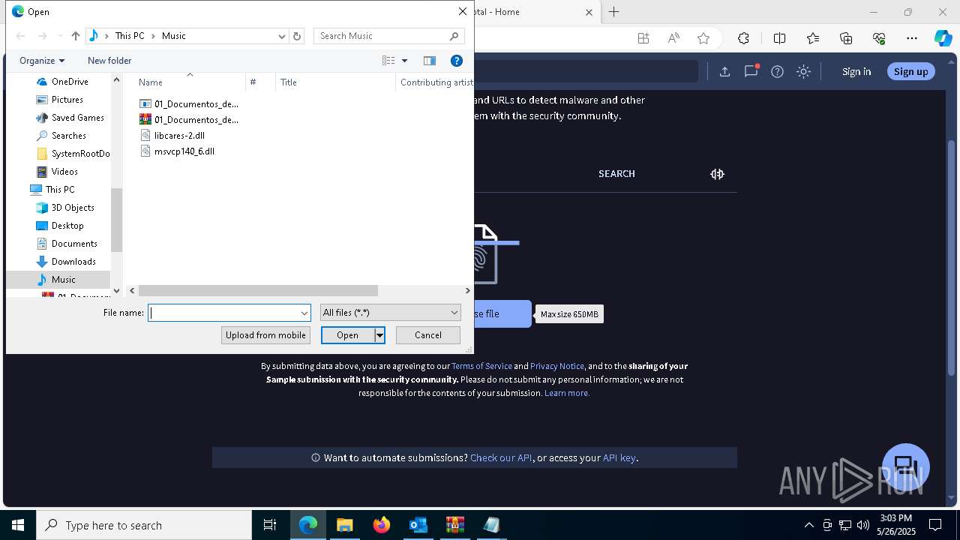Select Saved Games in navigation tree
Screen dimensions: 960x540
[77, 118]
